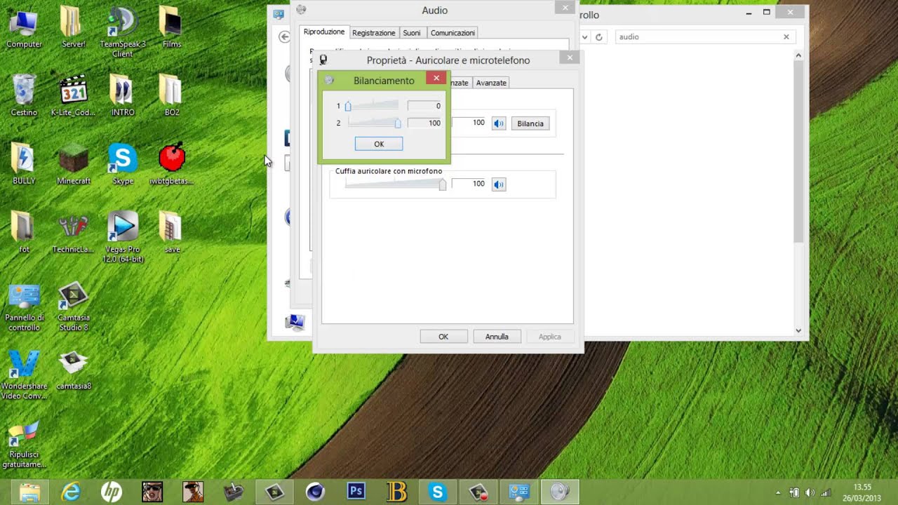Launch TeamSpeak 3 Client shortcut

tap(122, 32)
